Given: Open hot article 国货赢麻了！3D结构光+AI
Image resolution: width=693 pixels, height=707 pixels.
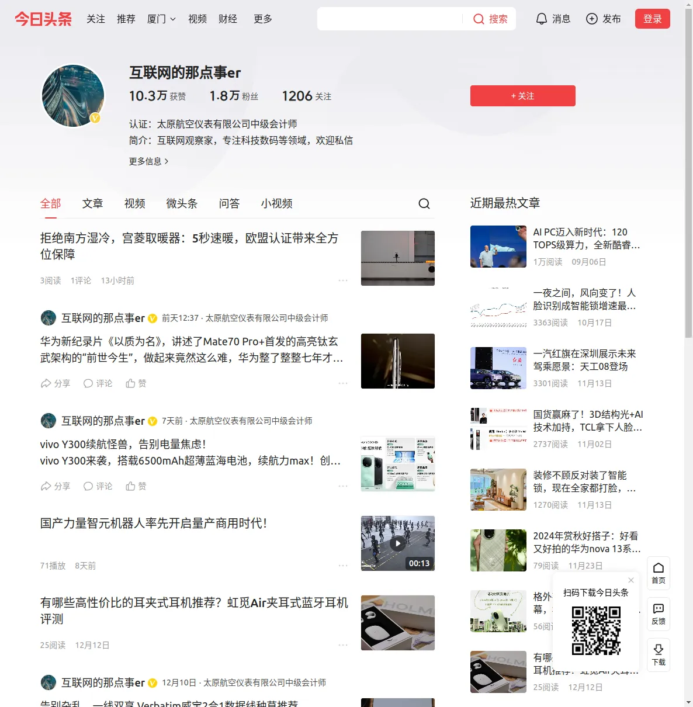Looking at the screenshot, I should (x=588, y=421).
